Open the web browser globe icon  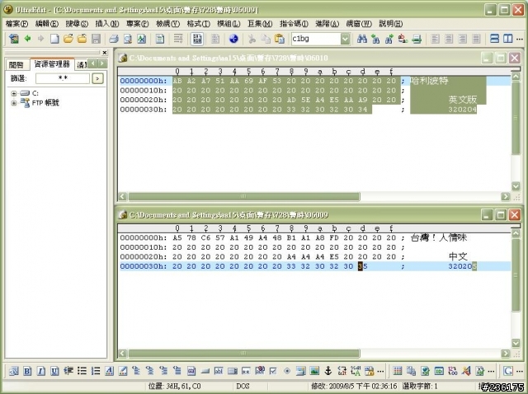[233, 39]
